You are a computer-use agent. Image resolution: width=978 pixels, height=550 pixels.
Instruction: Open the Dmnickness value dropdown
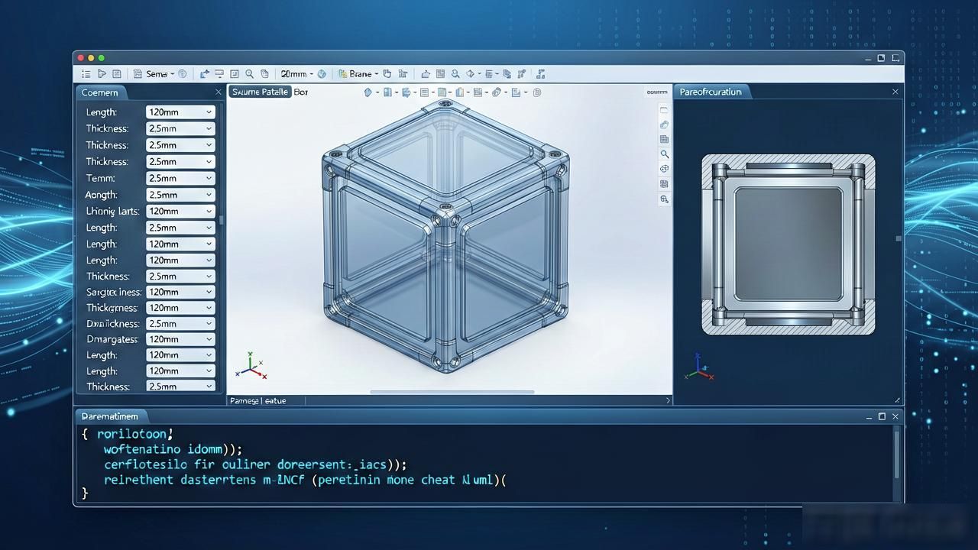180,324
